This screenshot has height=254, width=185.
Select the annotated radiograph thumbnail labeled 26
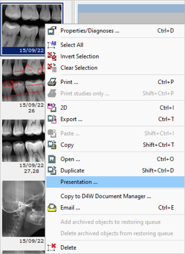[x=24, y=80]
